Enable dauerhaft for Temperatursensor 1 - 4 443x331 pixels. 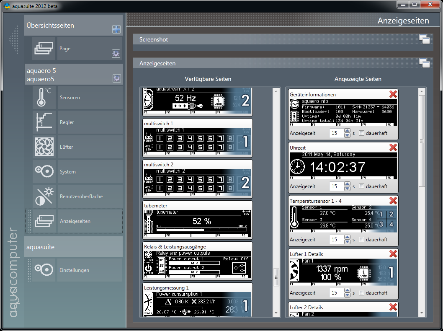pos(361,239)
